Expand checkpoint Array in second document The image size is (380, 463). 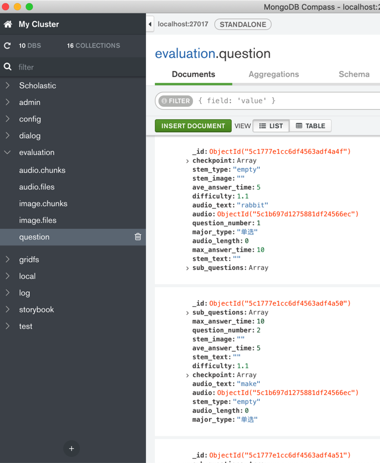[188, 375]
